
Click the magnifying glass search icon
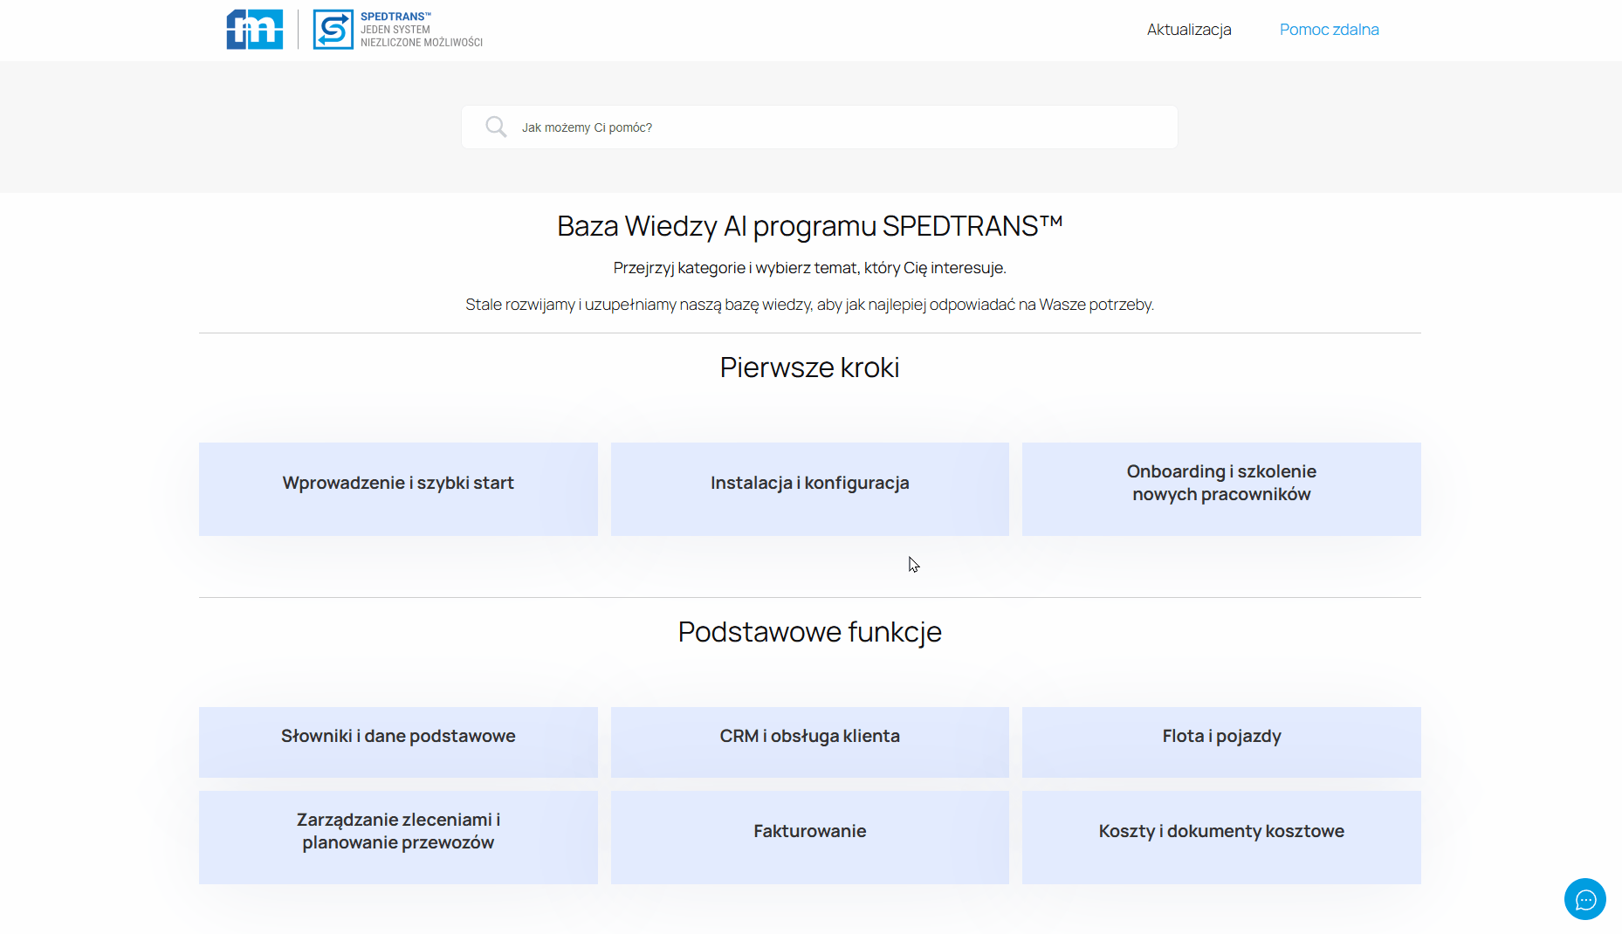click(496, 127)
